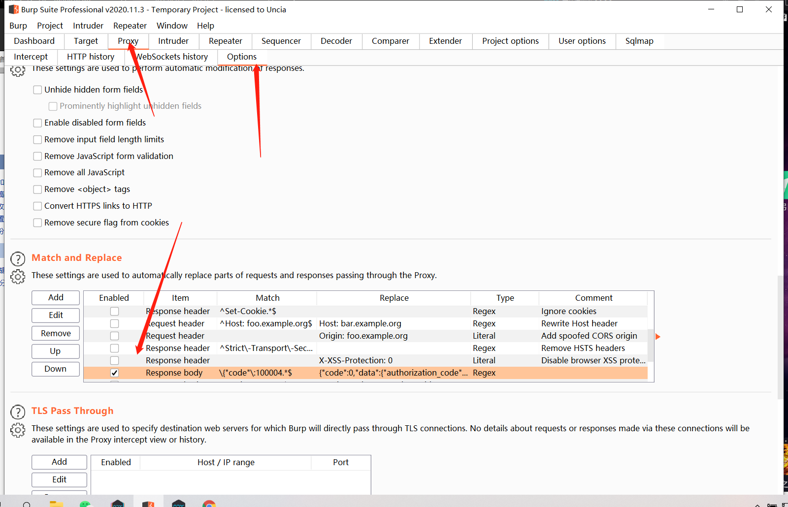Select the Proxy tab
788x507 pixels.
[x=128, y=41]
